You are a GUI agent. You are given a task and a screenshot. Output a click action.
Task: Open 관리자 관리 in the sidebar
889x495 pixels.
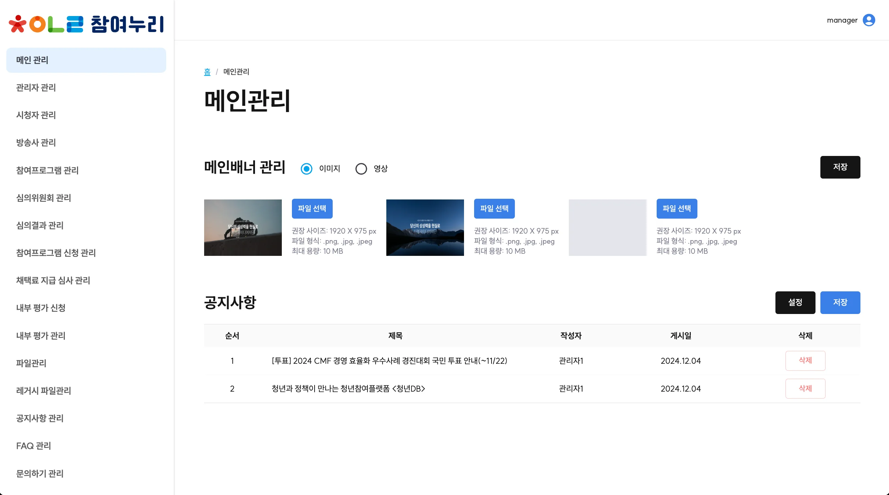pyautogui.click(x=36, y=88)
